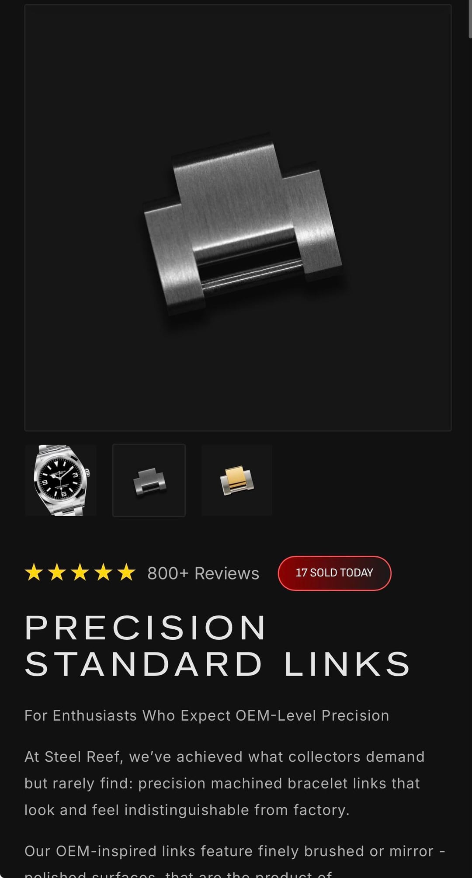Click the paragraph starting with At Steel Reef
The width and height of the screenshot is (472, 878).
click(225, 783)
